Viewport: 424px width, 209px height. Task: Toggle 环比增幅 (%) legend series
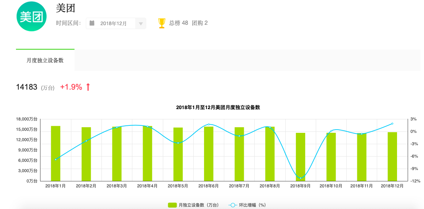click(x=247, y=205)
